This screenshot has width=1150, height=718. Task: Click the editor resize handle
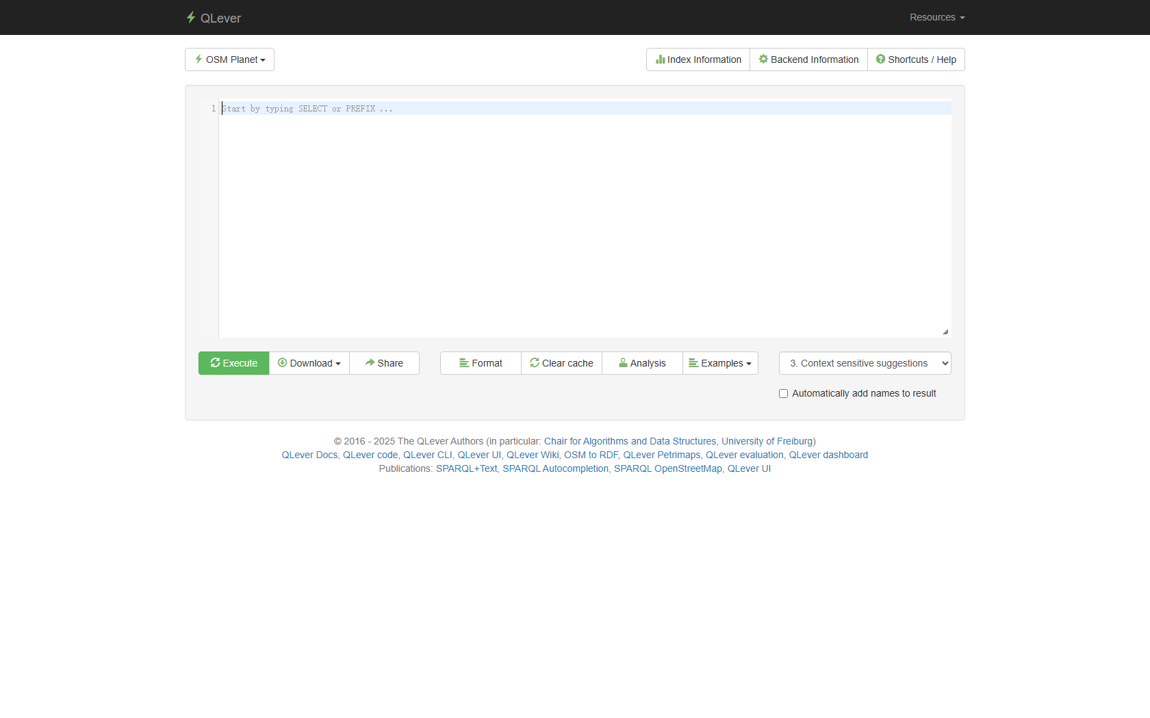click(945, 332)
